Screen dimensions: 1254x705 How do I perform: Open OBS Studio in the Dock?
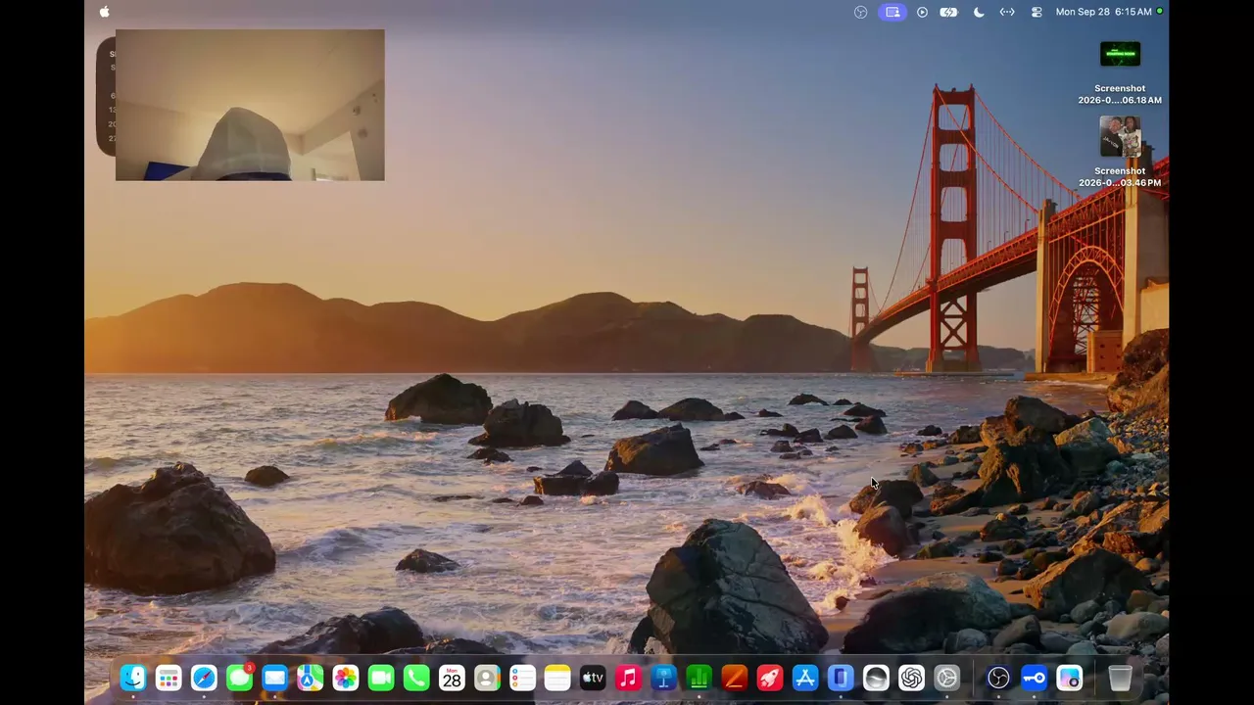[x=998, y=678]
